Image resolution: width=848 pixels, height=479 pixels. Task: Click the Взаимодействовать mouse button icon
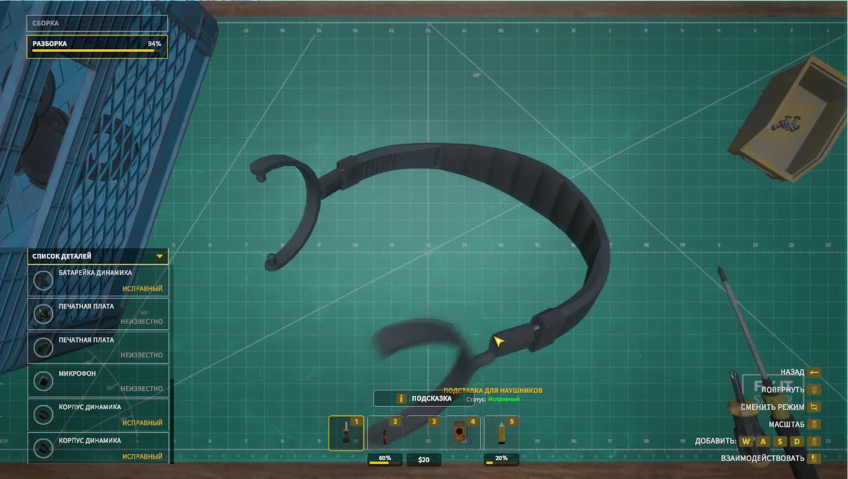(814, 458)
